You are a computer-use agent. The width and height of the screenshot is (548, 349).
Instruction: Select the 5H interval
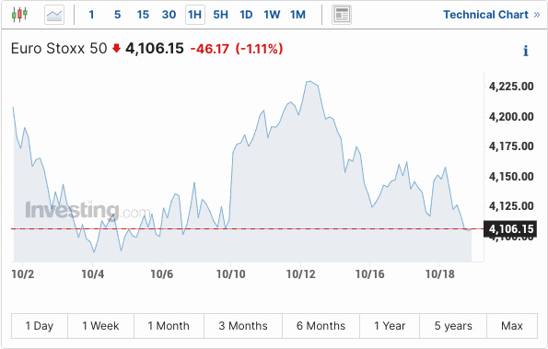tap(220, 15)
